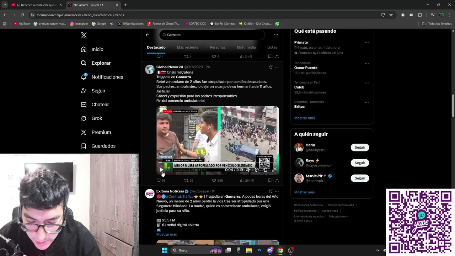
Task: Click #ContraElTráfico hashtag link
Action: 180,196
